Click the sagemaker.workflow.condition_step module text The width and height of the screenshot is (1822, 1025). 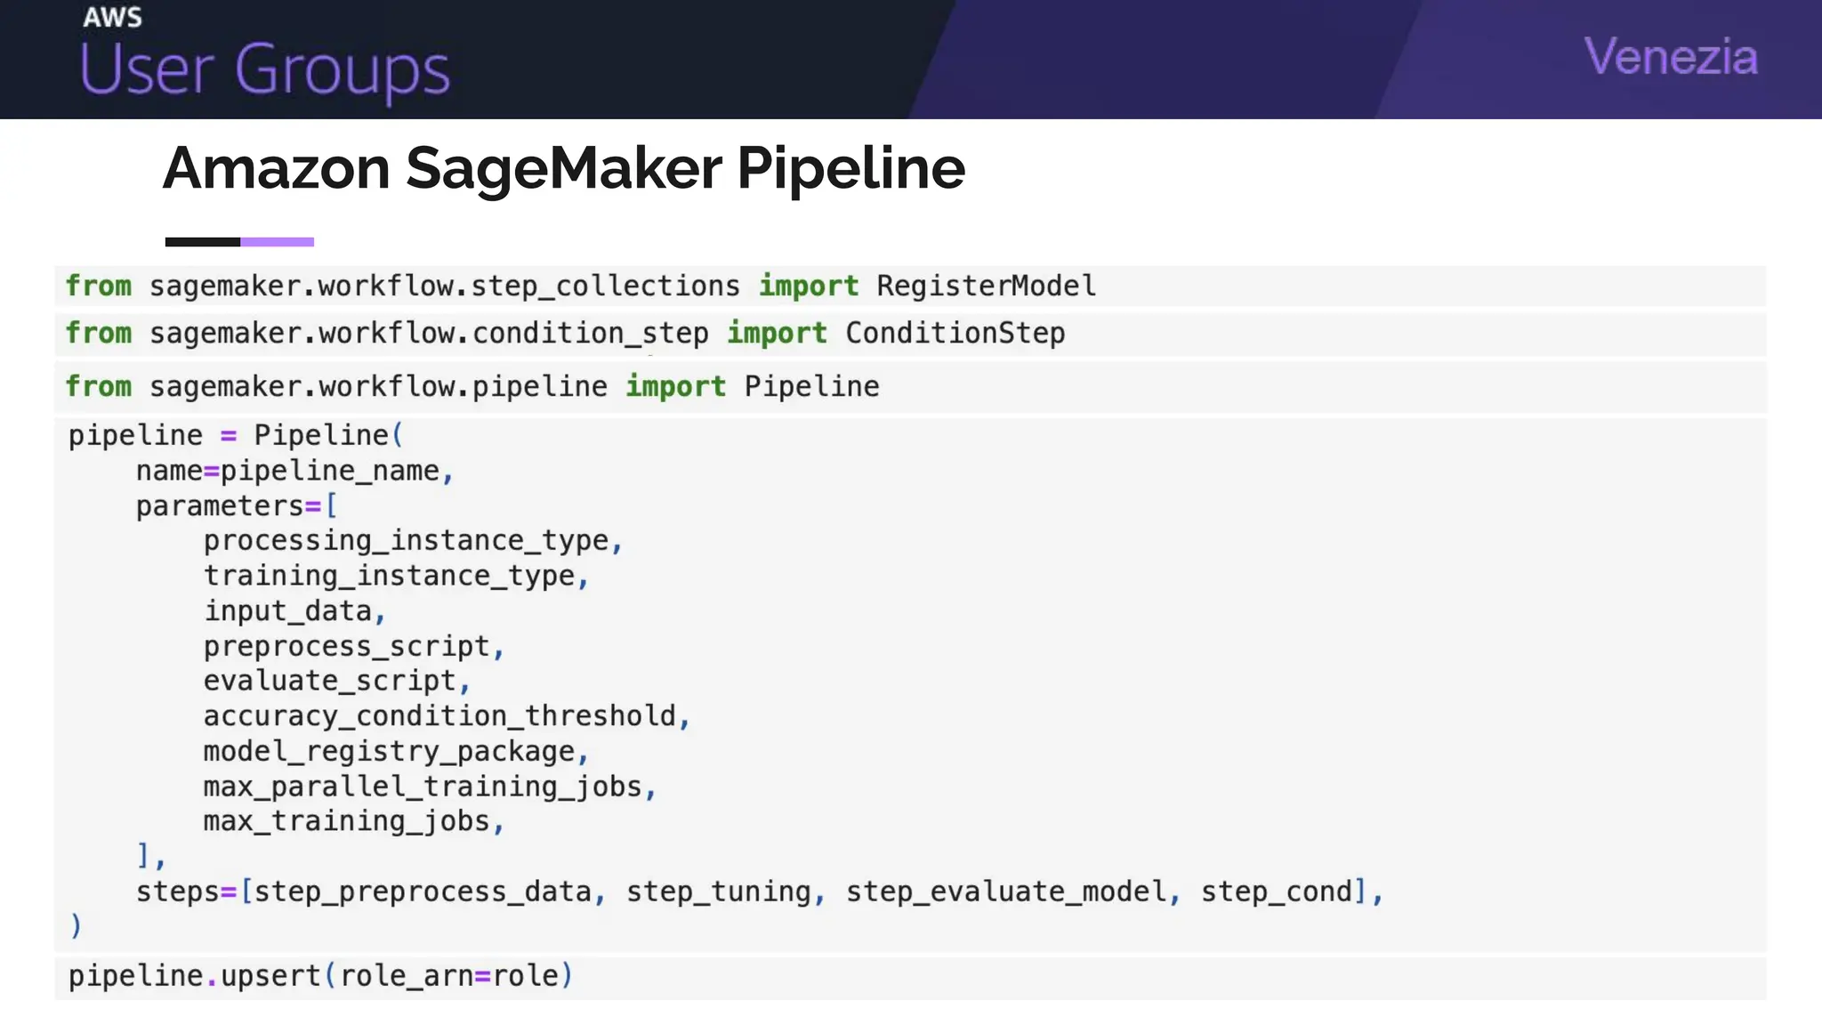[x=429, y=333]
